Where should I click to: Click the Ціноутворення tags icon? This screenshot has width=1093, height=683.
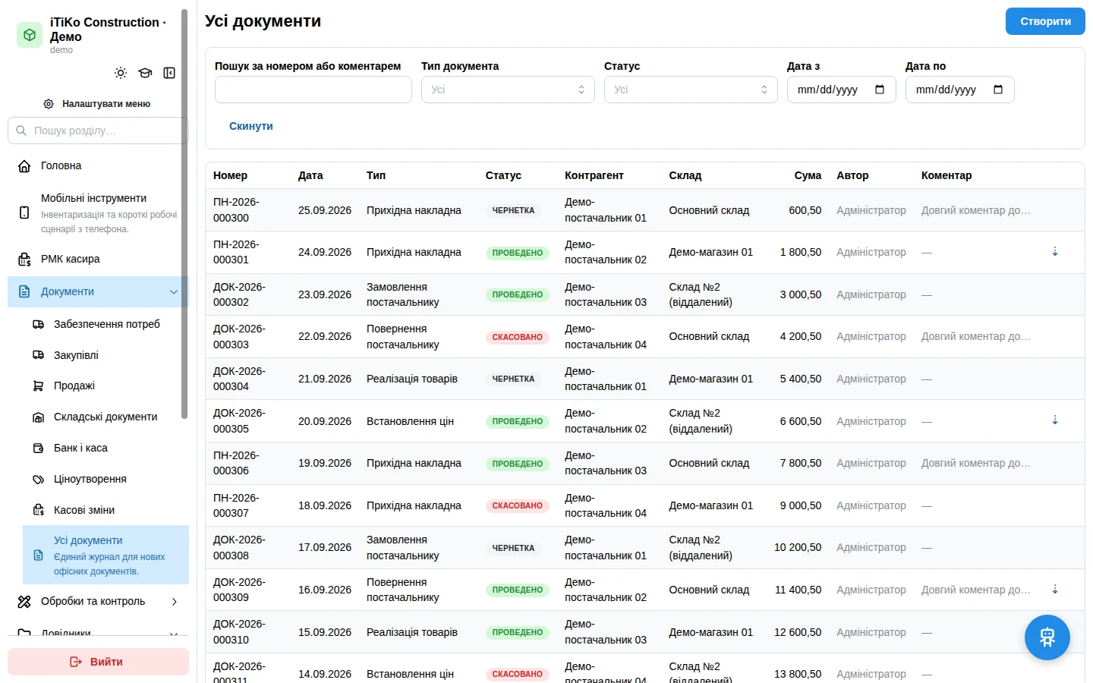[39, 480]
